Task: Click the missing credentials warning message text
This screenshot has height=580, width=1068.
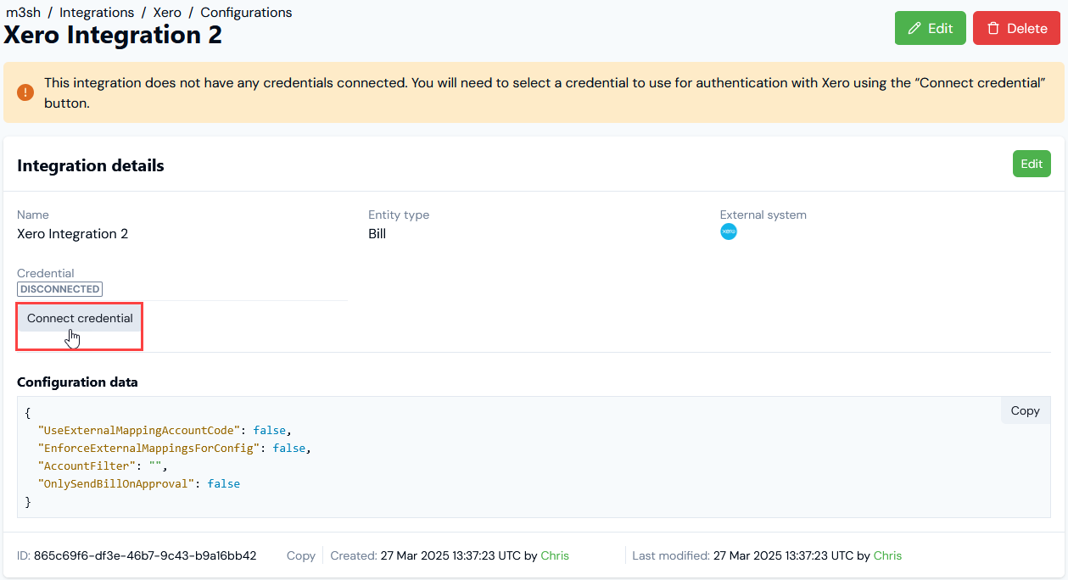Action: (545, 92)
